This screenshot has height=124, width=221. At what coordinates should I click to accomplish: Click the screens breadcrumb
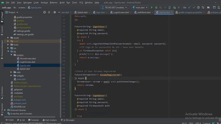click(x=22, y=8)
